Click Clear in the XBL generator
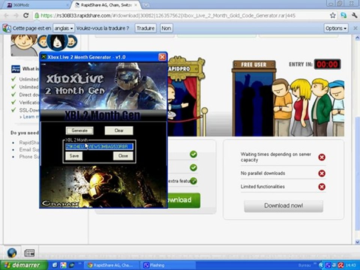360x270 pixels. point(119,130)
